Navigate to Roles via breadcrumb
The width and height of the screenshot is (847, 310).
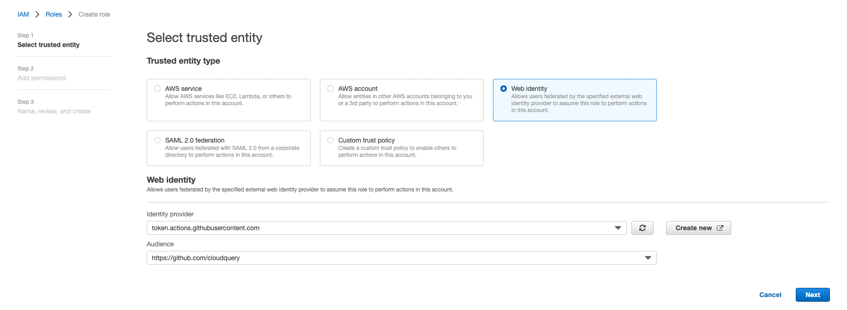54,14
